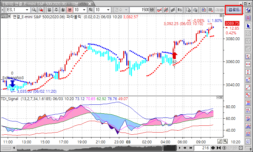
Task: Click the bottom chart timeline scrollbar
Action: [x=93, y=148]
